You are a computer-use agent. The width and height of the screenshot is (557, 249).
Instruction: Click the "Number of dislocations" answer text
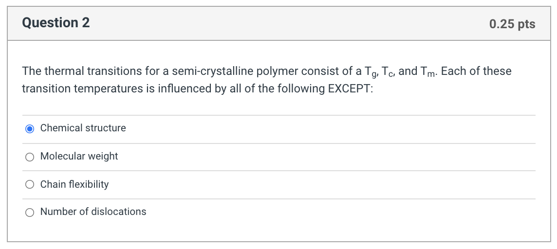pos(93,212)
